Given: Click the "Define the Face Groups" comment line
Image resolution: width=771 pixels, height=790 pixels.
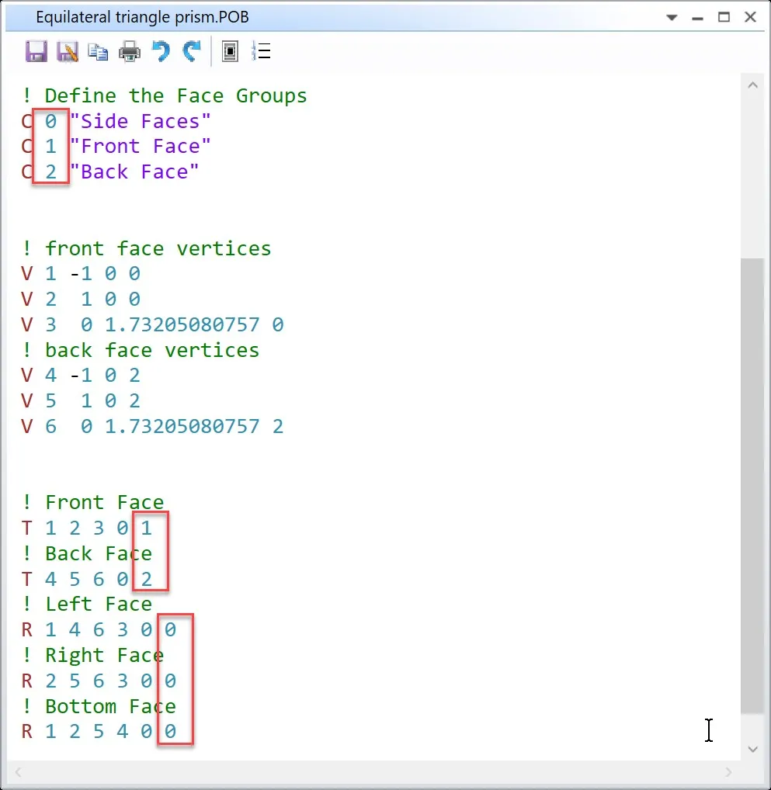Looking at the screenshot, I should [x=175, y=95].
